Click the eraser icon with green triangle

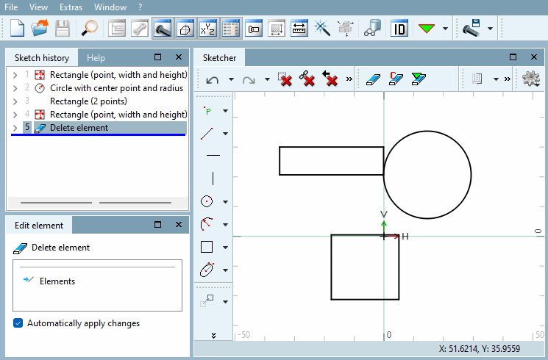click(419, 79)
